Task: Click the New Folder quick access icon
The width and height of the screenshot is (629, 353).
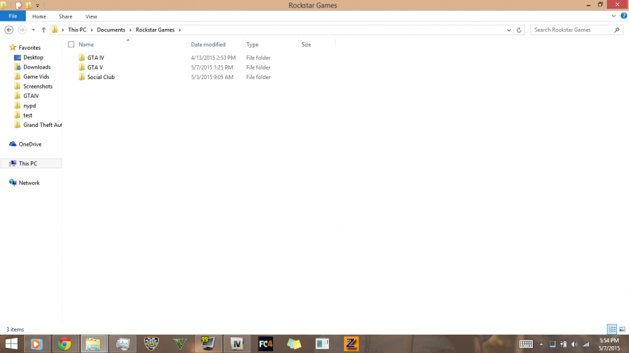Action: click(28, 6)
